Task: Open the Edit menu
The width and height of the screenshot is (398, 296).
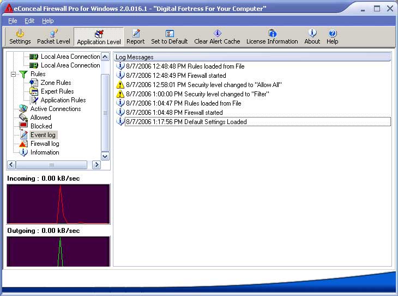Action: point(29,21)
